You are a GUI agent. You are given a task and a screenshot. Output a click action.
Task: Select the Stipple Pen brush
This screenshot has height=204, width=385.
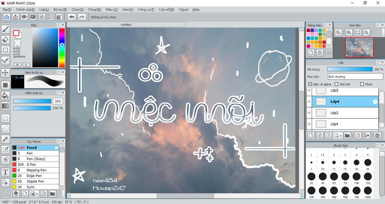tap(35, 181)
